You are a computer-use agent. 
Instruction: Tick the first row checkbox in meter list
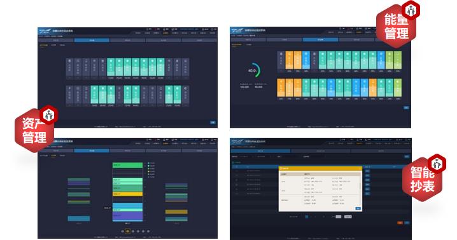point(237,171)
